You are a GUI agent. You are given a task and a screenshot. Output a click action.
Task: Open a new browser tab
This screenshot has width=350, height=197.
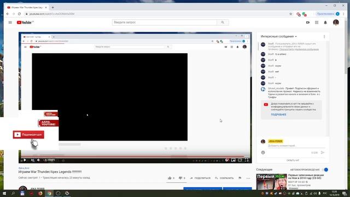click(x=53, y=7)
